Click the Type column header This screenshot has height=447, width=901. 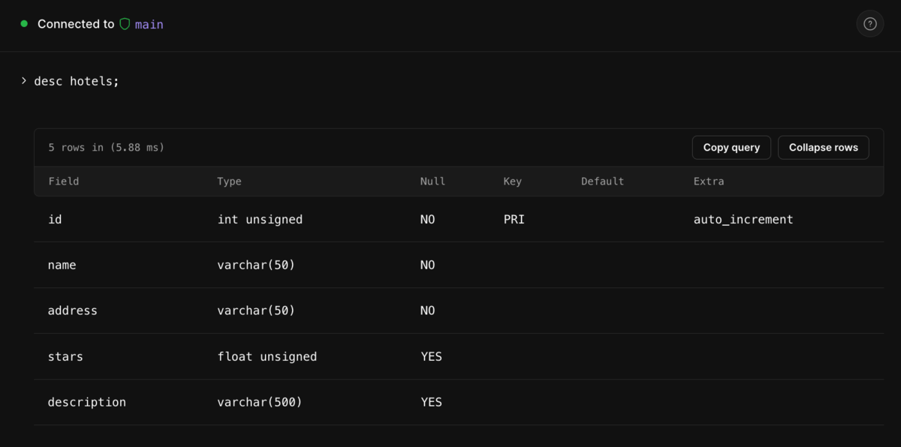coord(229,181)
